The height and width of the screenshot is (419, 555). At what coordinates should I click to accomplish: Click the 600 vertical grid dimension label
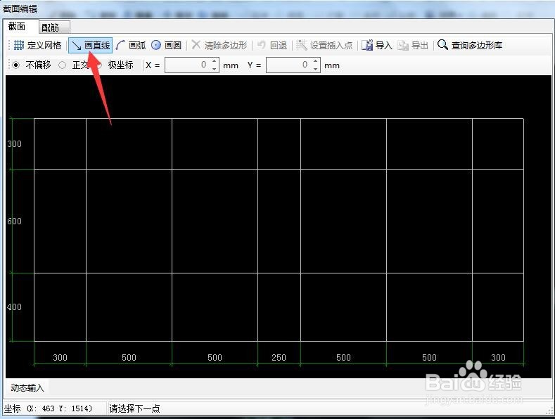[x=15, y=221]
